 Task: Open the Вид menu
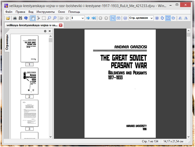pyautogui.click(x=31, y=12)
